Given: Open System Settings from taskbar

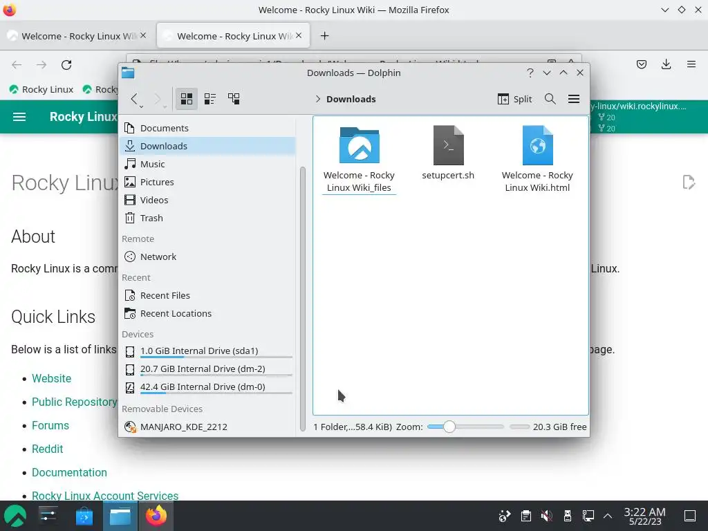Looking at the screenshot, I should [48, 516].
